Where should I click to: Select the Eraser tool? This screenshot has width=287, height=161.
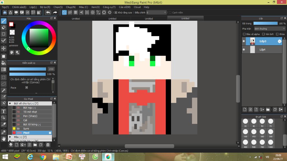3,27
